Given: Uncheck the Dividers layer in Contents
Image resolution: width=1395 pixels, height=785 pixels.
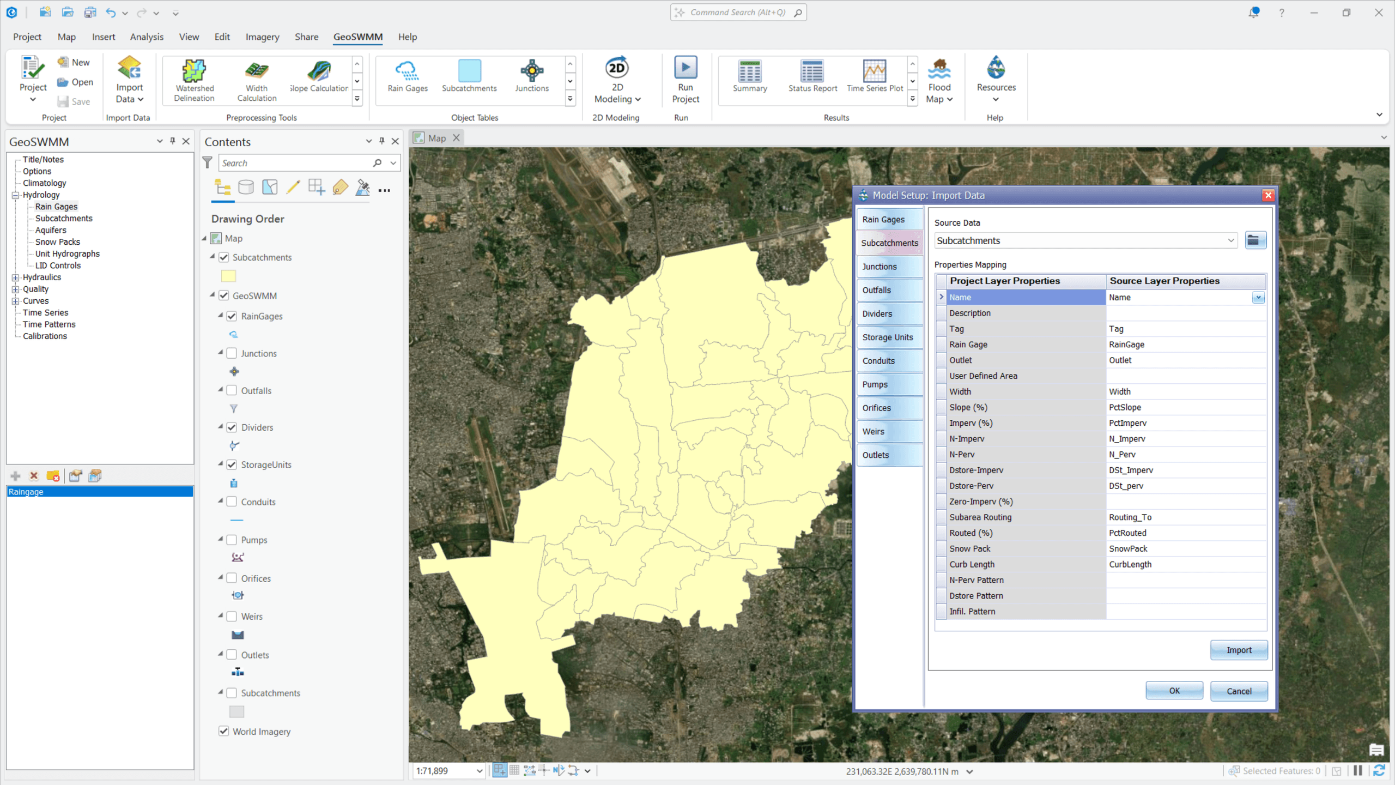Looking at the screenshot, I should 232,427.
